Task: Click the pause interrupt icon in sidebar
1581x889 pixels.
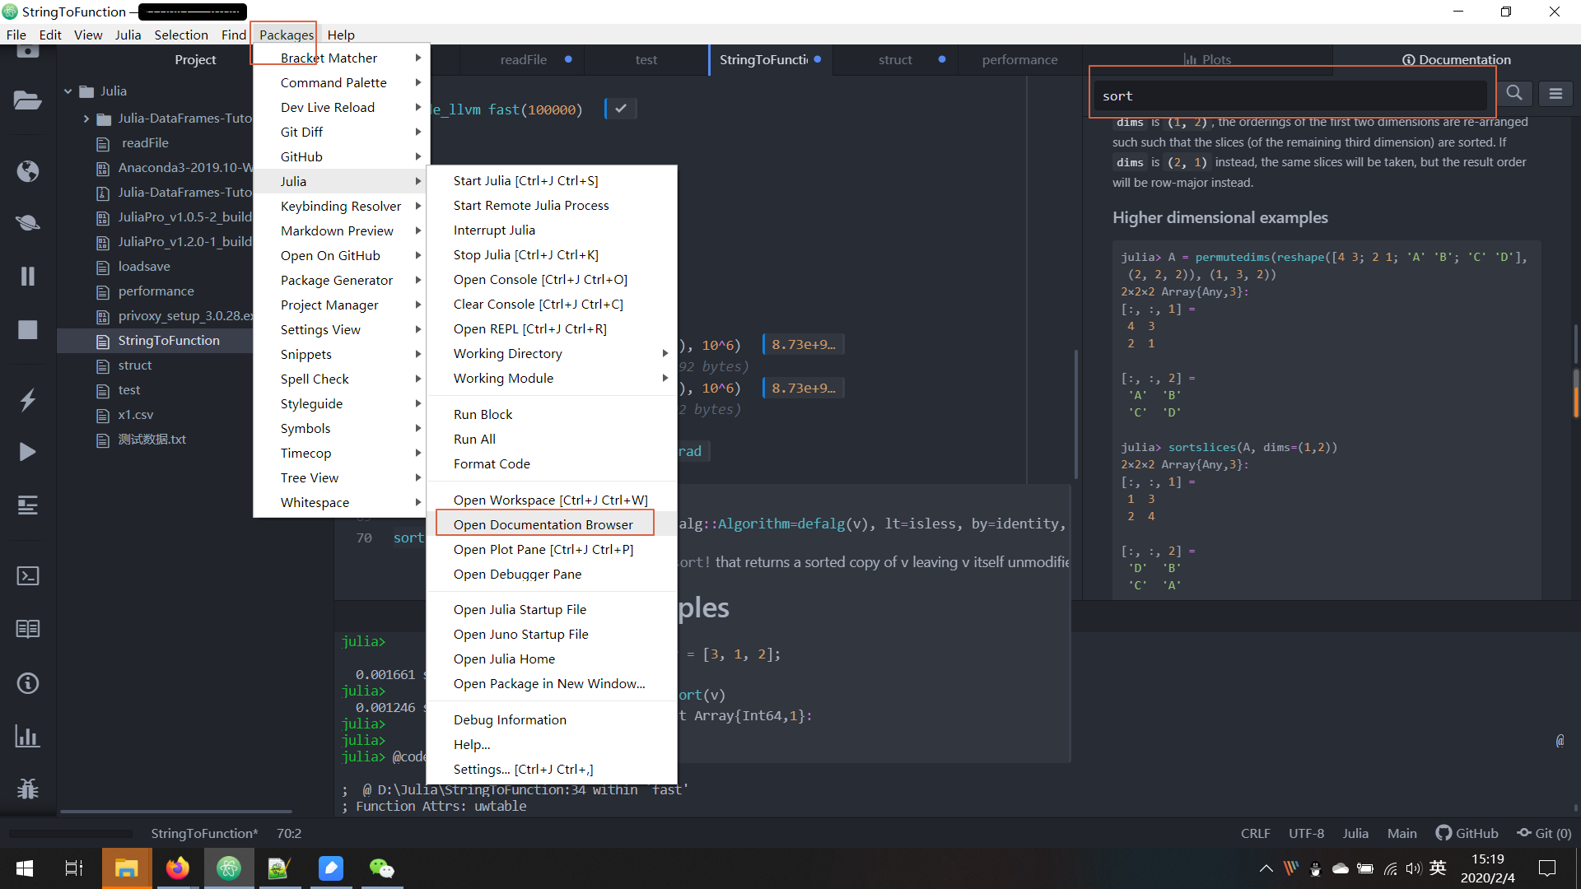Action: (27, 276)
